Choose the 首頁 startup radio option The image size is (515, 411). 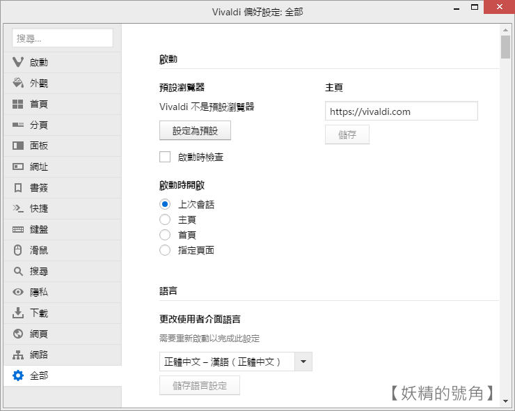tap(165, 235)
